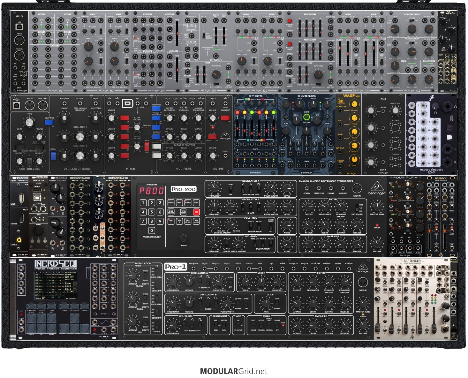The width and height of the screenshot is (468, 378).
Task: Click the PRESET button on Pro-800
Action: pos(171,203)
